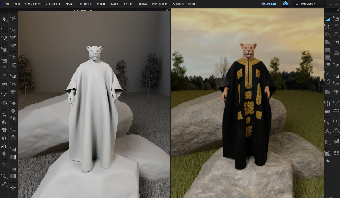Viewport: 340px width, 198px height.
Task: Toggle the Simulate down-arrow tool
Action: coord(4,19)
